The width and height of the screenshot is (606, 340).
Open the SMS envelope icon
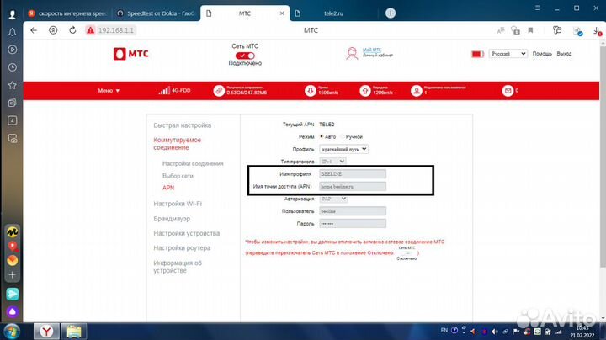508,91
